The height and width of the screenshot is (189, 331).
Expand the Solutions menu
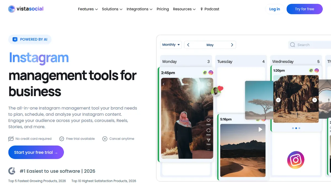pos(112,9)
